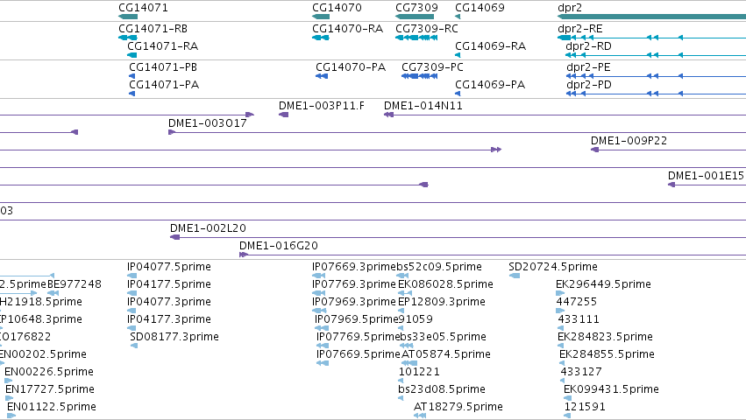This screenshot has height=420, width=746.
Task: Select EST label IP07769.5prime
Action: tap(359, 337)
